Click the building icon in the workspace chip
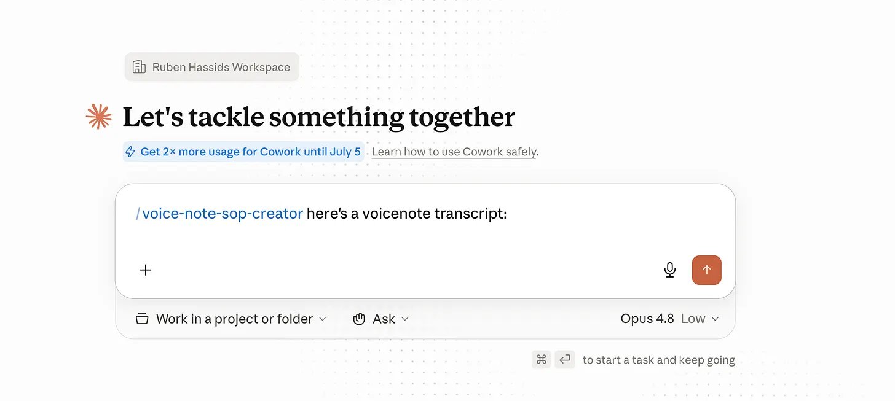The width and height of the screenshot is (895, 401). tap(140, 67)
